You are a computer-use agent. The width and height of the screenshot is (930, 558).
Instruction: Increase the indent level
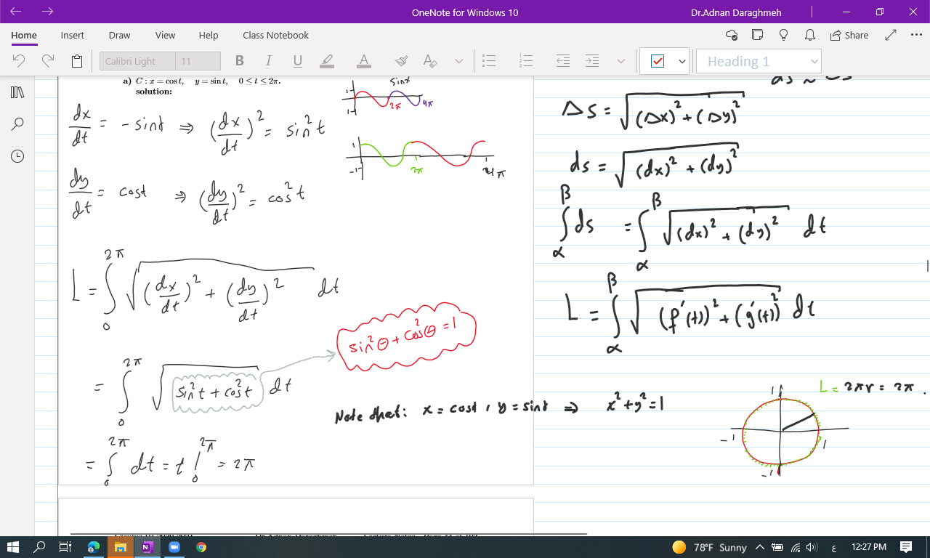pos(592,61)
